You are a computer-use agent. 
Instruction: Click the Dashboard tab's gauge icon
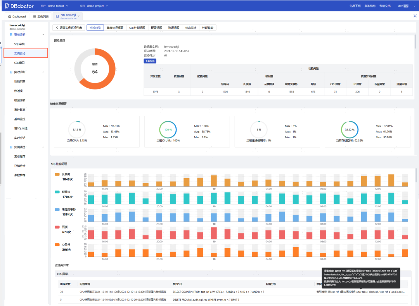(9, 17)
